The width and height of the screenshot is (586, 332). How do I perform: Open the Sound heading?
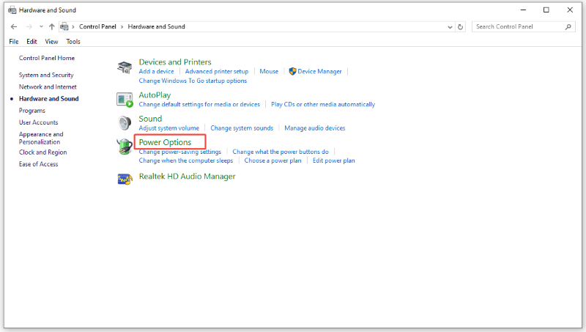coord(150,119)
